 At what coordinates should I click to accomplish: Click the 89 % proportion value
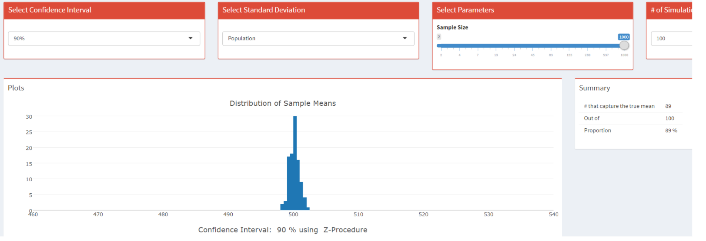click(671, 130)
